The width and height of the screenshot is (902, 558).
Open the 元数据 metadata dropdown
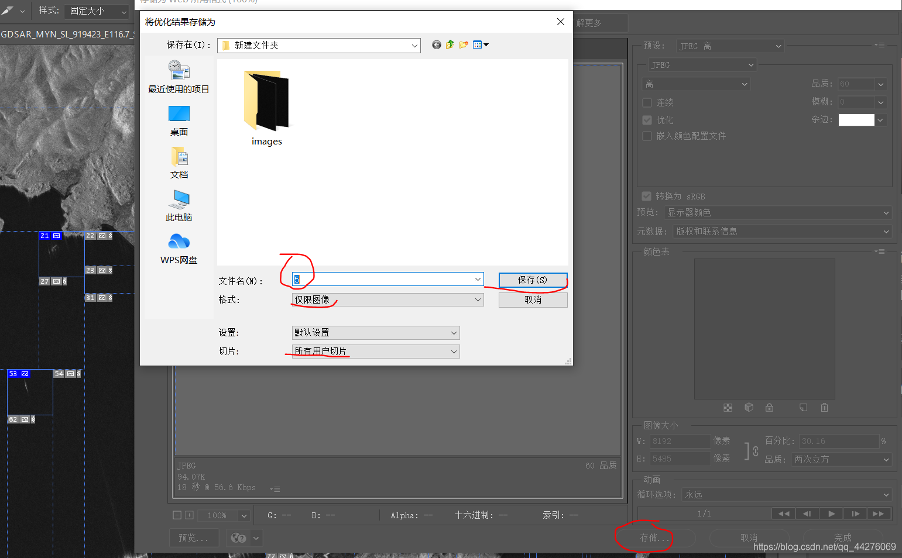[782, 232]
